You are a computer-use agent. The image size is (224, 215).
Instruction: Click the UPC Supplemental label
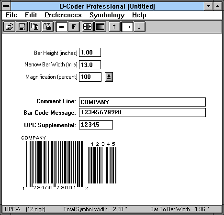pyautogui.click(x=50, y=125)
